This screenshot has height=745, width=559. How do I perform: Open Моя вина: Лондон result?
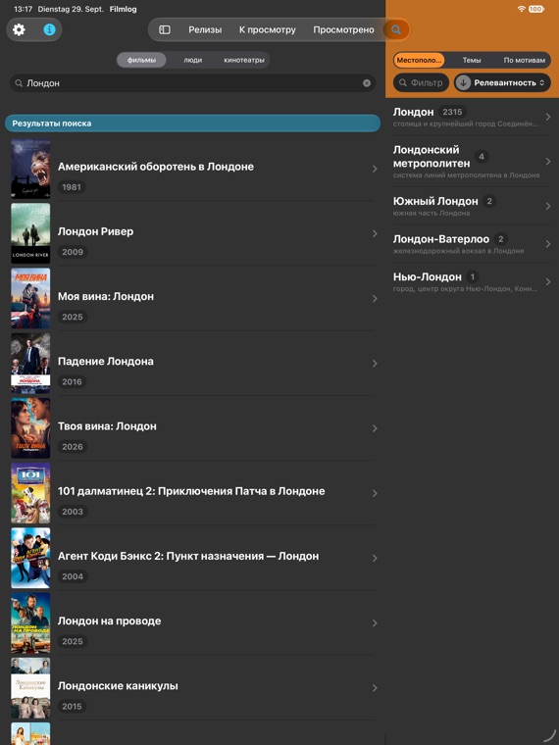click(x=192, y=298)
